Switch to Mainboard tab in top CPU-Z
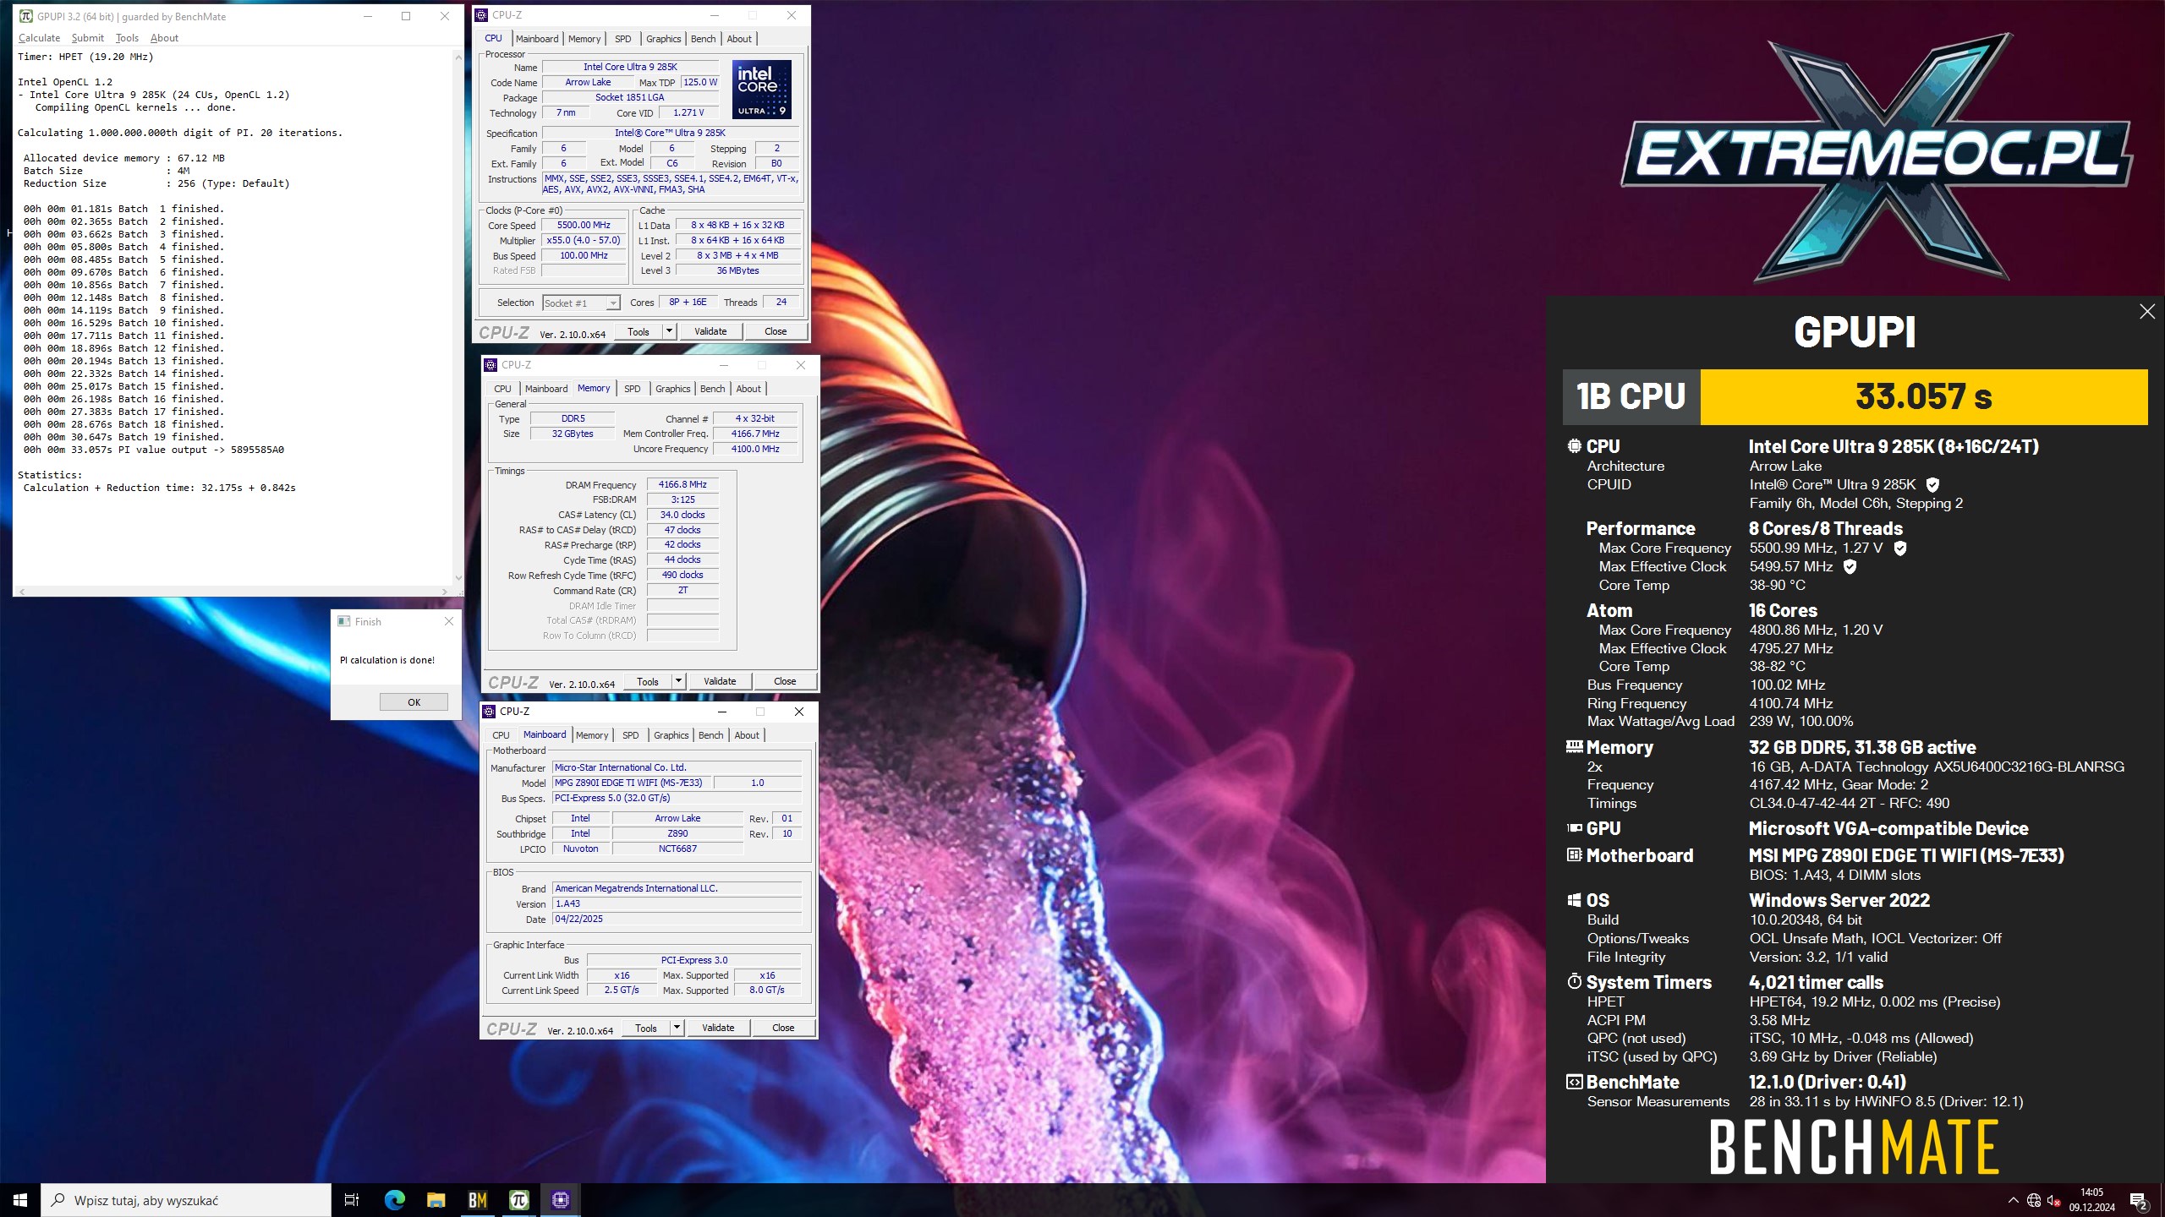 (x=537, y=39)
